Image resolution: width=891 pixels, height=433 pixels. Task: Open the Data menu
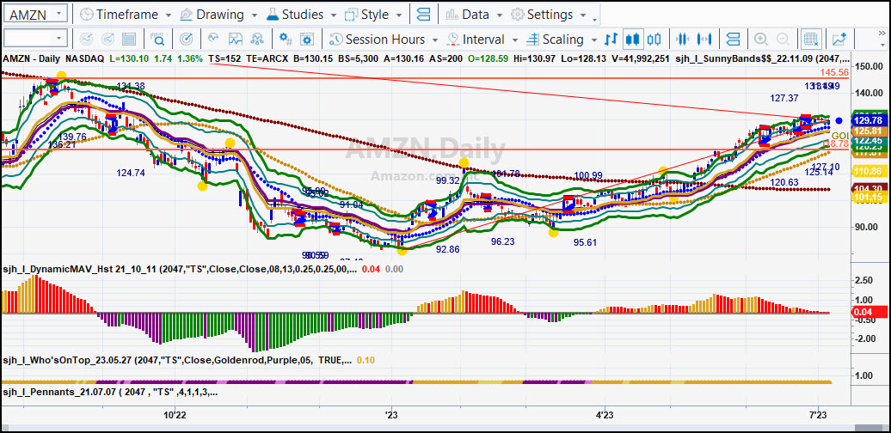[x=475, y=15]
